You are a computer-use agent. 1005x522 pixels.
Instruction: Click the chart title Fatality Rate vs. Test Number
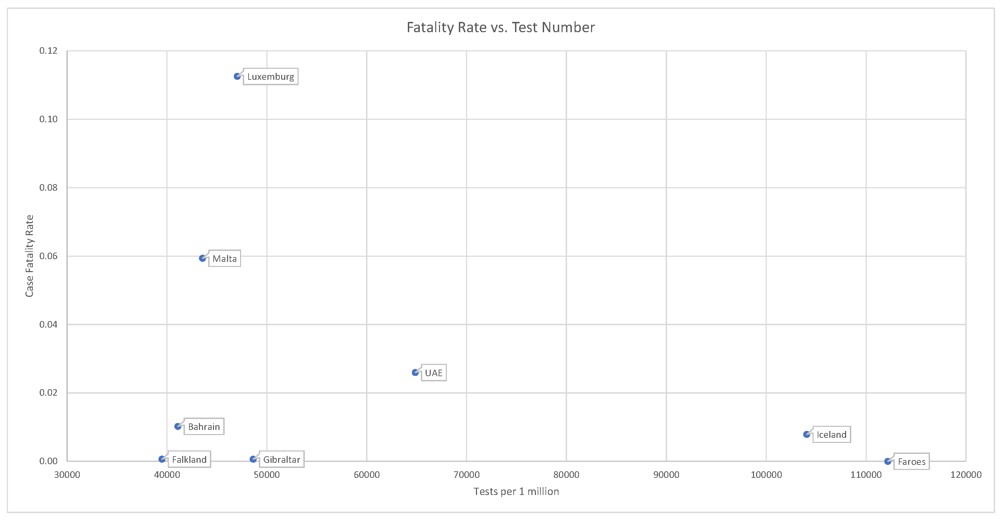[501, 27]
